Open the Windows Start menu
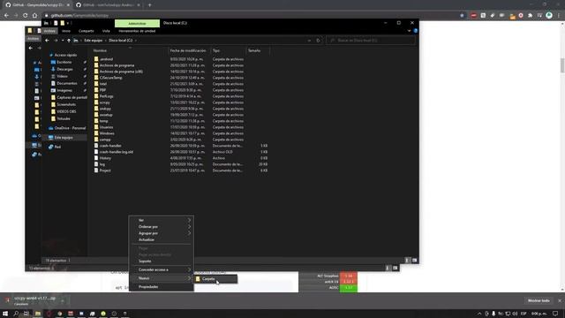Image resolution: width=565 pixels, height=318 pixels. (5, 314)
